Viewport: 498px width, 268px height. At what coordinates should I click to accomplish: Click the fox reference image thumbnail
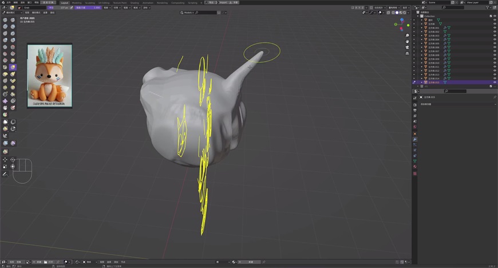50,76
